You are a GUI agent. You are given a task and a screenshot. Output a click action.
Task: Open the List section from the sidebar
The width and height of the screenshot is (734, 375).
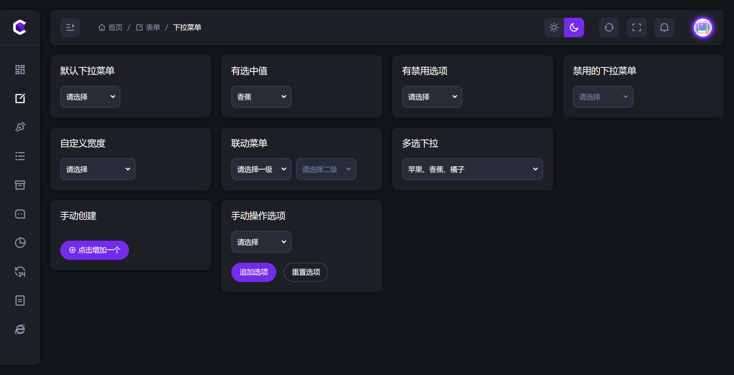[x=20, y=156]
